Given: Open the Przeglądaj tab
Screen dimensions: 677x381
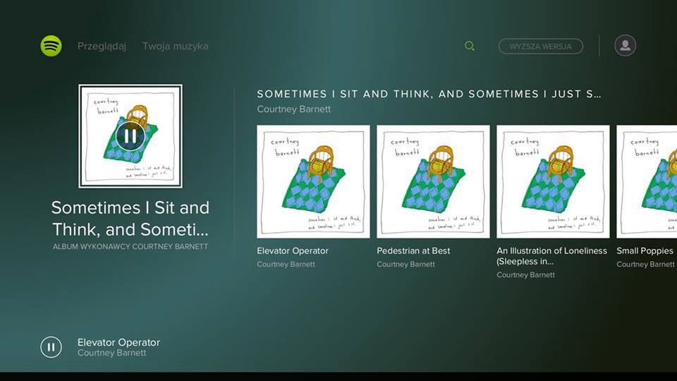Looking at the screenshot, I should tap(102, 47).
